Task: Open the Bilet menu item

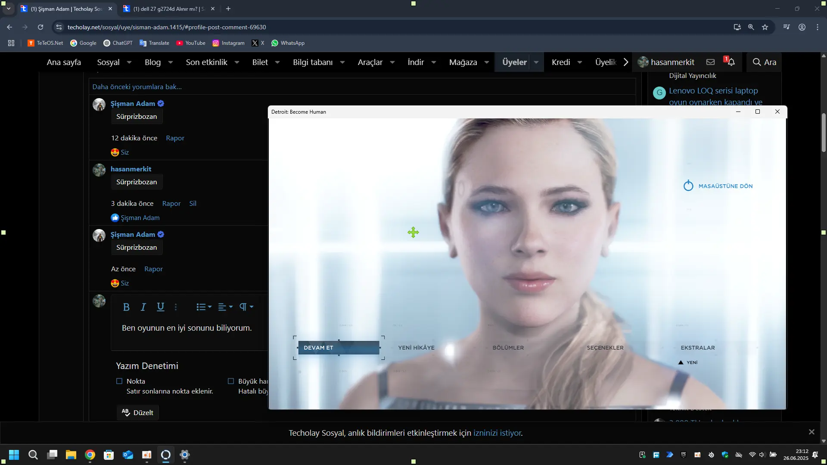Action: click(260, 62)
